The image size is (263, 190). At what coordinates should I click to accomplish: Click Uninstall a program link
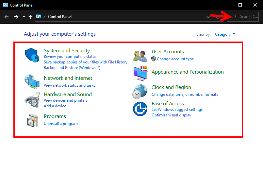pyautogui.click(x=61, y=124)
